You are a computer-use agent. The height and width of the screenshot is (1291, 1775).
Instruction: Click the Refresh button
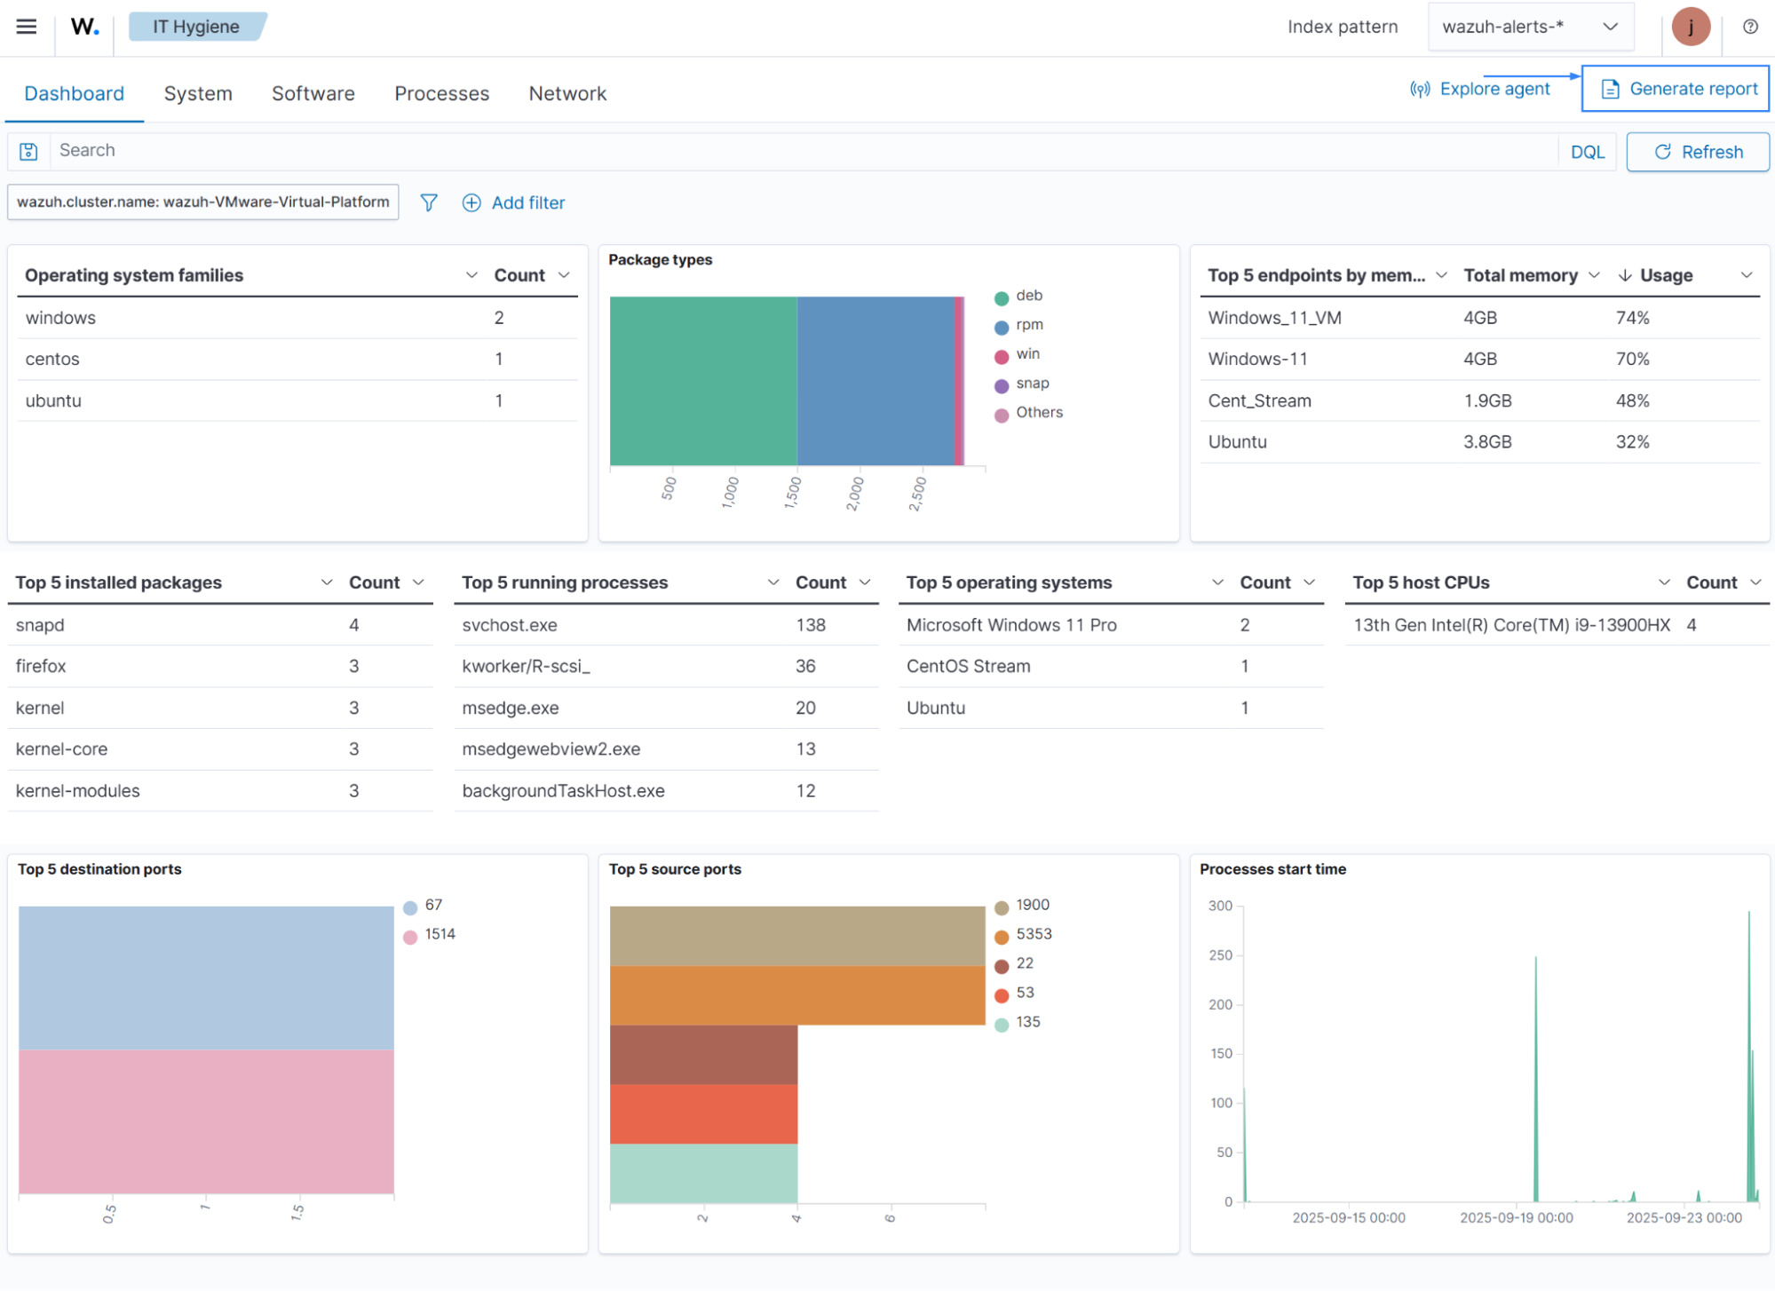coord(1698,152)
